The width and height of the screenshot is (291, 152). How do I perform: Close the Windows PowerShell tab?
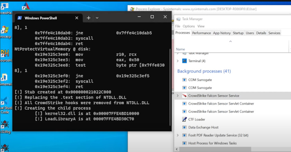[77, 18]
